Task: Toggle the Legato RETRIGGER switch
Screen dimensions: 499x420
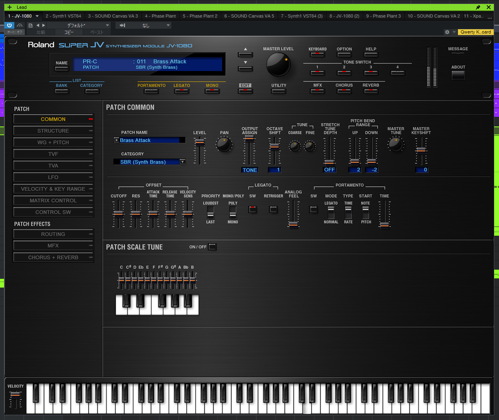Action: 273,209
